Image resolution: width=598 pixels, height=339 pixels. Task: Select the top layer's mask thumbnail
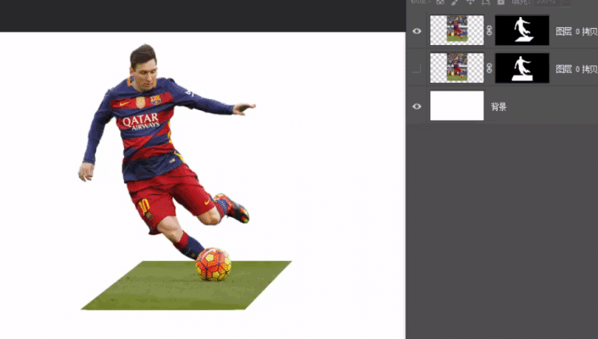pos(523,31)
